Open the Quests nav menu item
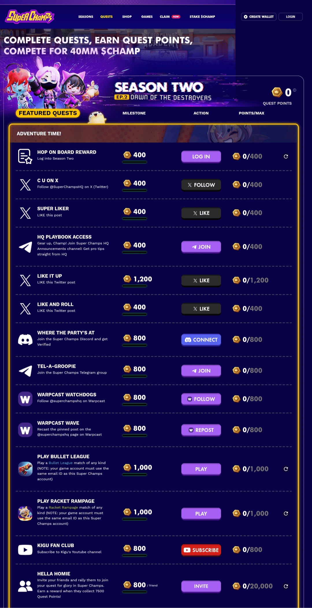The width and height of the screenshot is (312, 608). [x=106, y=17]
